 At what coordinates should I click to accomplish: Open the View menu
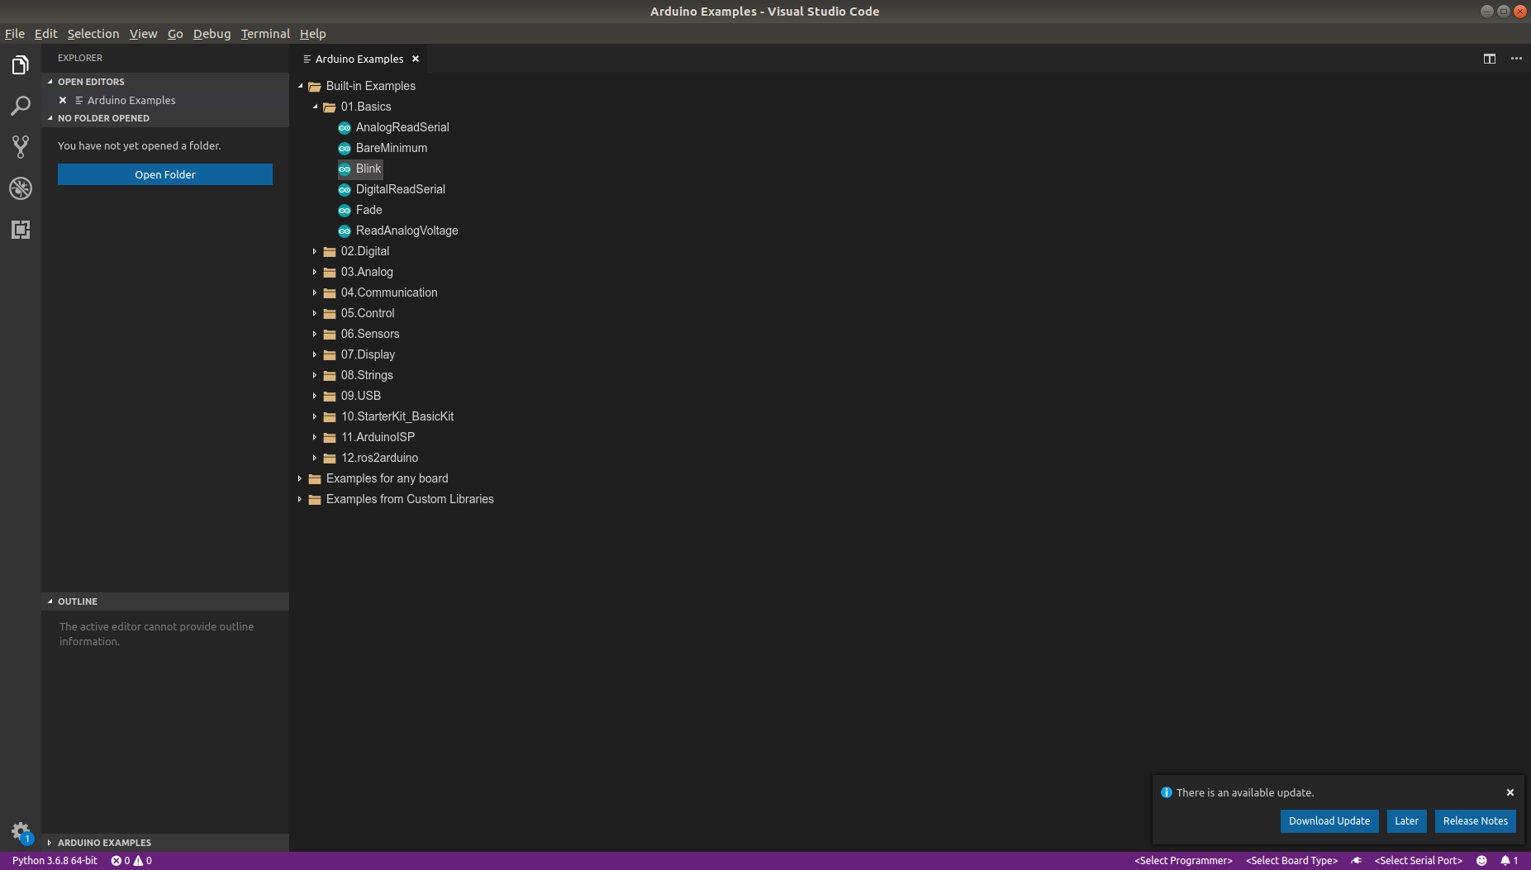[x=143, y=34]
